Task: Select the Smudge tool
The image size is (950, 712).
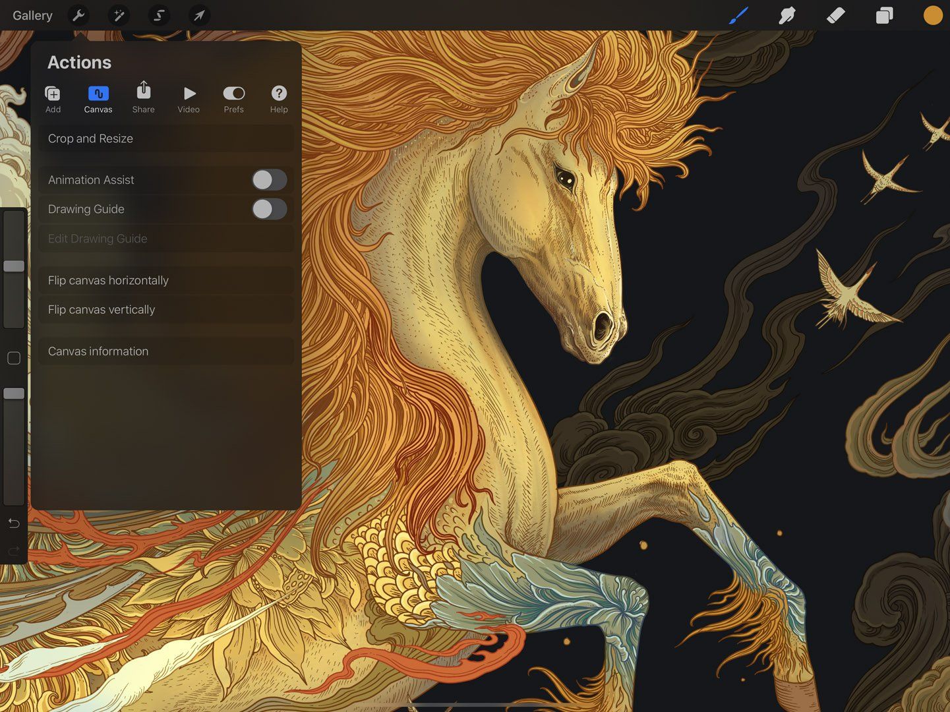Action: click(x=787, y=15)
